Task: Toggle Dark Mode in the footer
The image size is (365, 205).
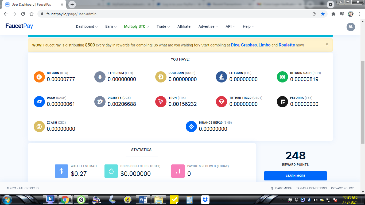Action: click(x=281, y=188)
